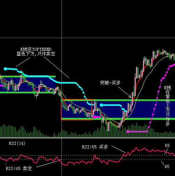This screenshot has width=175, height=176.
Task: Click the large magenta dot starting the bottom trend line
Action: [128, 131]
